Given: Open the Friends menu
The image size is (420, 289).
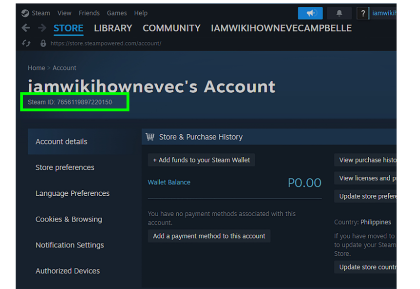Looking at the screenshot, I should pos(89,13).
